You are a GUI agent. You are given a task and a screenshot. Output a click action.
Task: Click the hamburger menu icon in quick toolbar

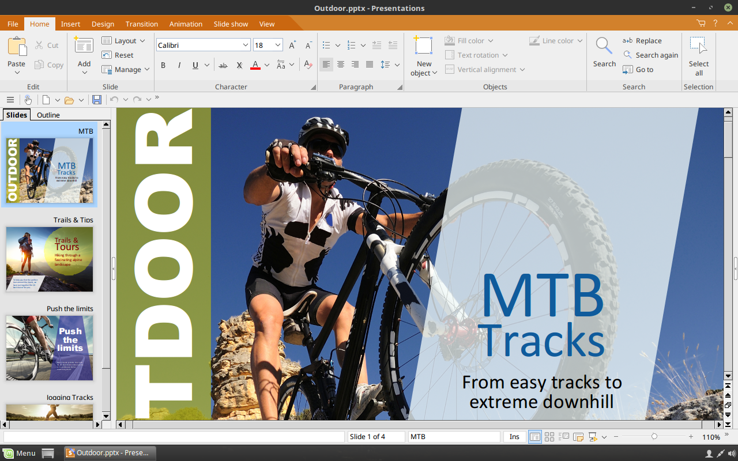coord(10,100)
